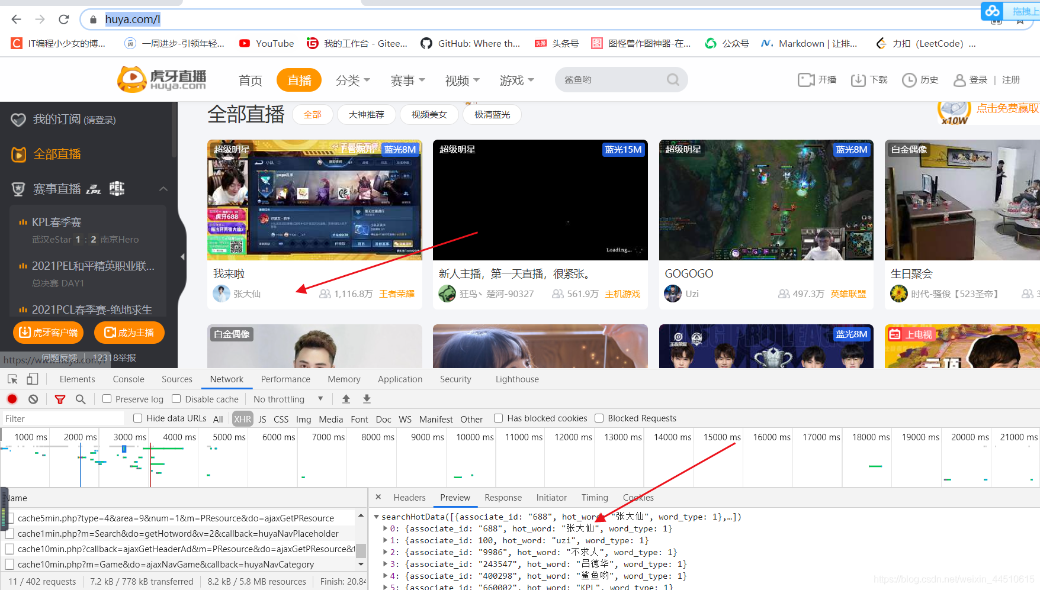This screenshot has height=590, width=1040.
Task: Open the Response tab
Action: (x=503, y=498)
